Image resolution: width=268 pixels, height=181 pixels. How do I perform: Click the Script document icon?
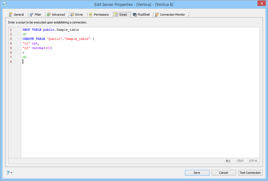tap(116, 15)
